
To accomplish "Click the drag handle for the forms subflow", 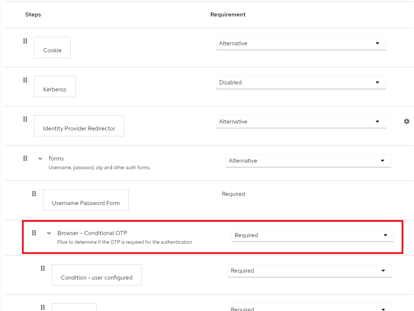I will coord(25,158).
